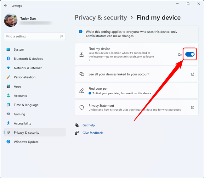
Task: Click info icon under Find your pen
Action: [x=90, y=93]
